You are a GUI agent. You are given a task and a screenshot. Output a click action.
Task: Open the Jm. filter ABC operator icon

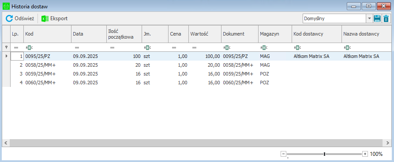click(x=147, y=47)
